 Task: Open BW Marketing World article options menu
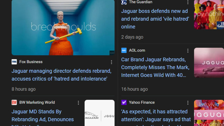[x=78, y=103]
